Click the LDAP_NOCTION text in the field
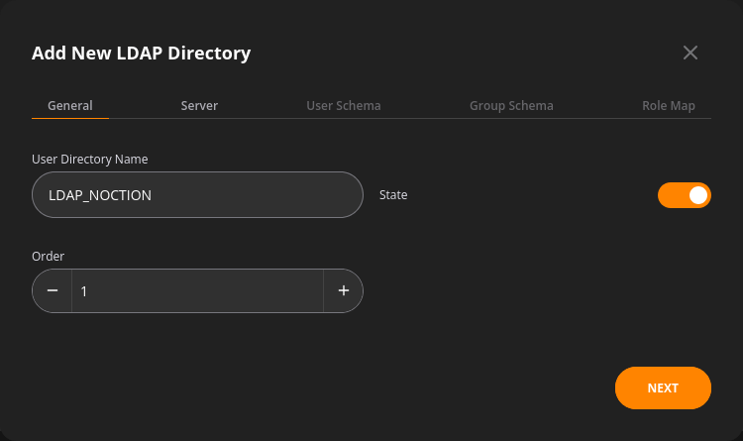 [x=100, y=195]
